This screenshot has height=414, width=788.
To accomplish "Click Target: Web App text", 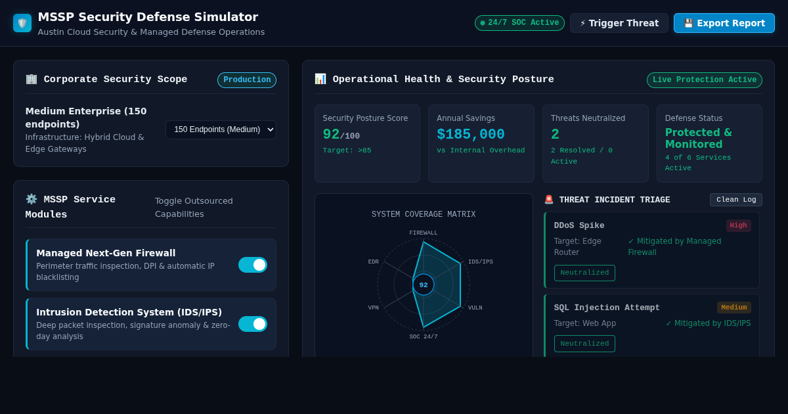I will click(x=585, y=323).
